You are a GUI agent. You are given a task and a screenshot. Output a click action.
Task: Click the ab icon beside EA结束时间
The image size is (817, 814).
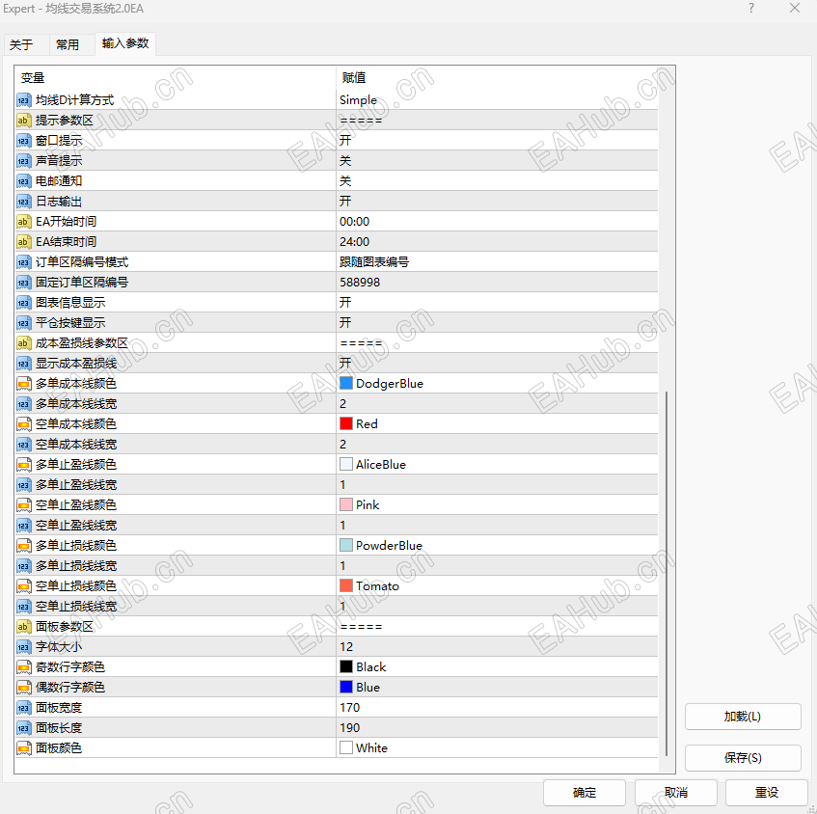point(23,242)
